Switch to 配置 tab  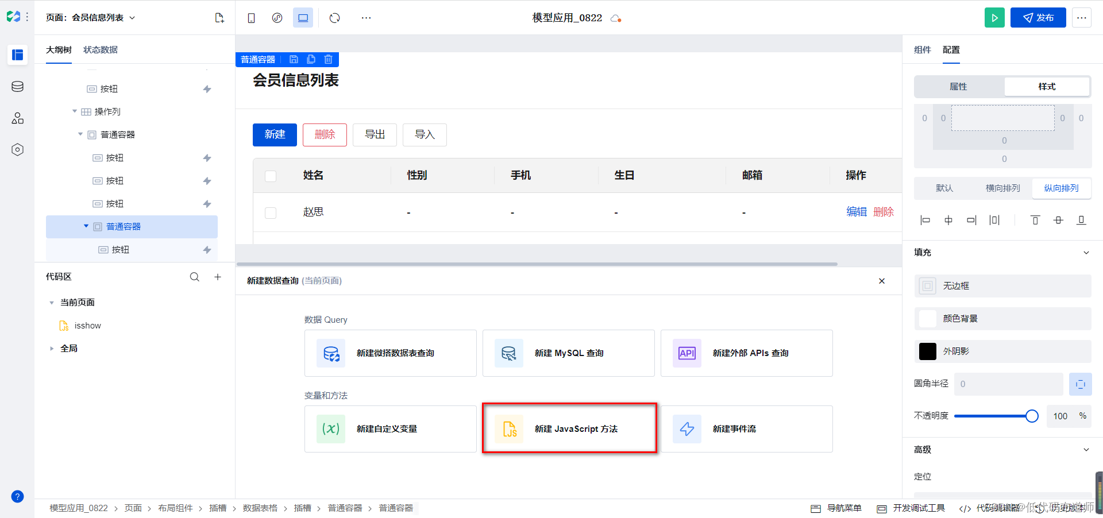(951, 50)
